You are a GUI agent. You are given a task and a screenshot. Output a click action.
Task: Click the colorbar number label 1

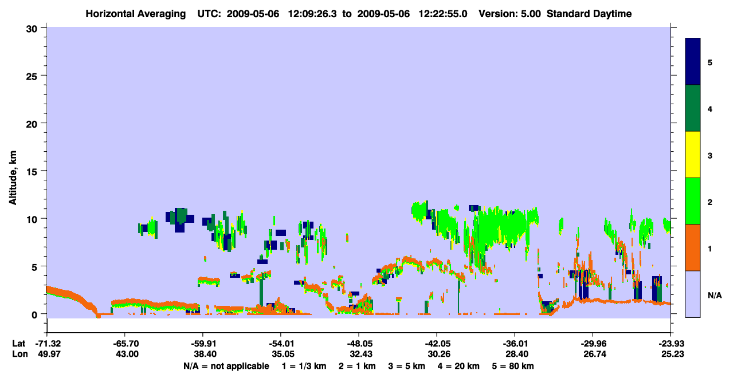[710, 249]
